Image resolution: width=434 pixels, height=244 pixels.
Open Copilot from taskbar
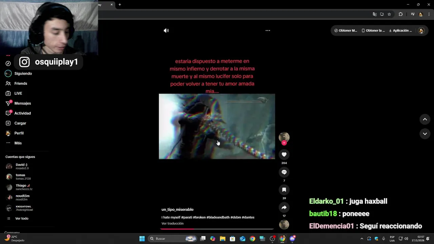(213, 239)
